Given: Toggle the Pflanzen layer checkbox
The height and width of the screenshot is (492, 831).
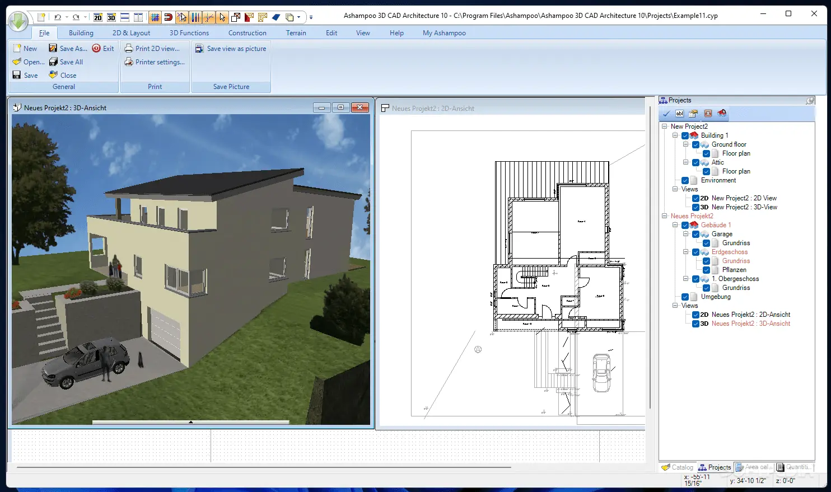Looking at the screenshot, I should [x=706, y=270].
